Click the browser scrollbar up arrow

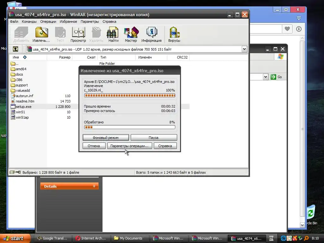click(302, 38)
